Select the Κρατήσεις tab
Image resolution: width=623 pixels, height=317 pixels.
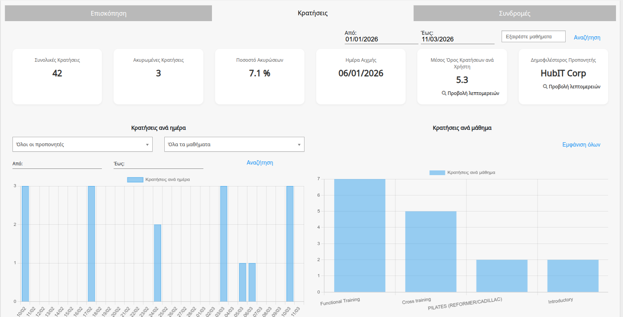[312, 13]
